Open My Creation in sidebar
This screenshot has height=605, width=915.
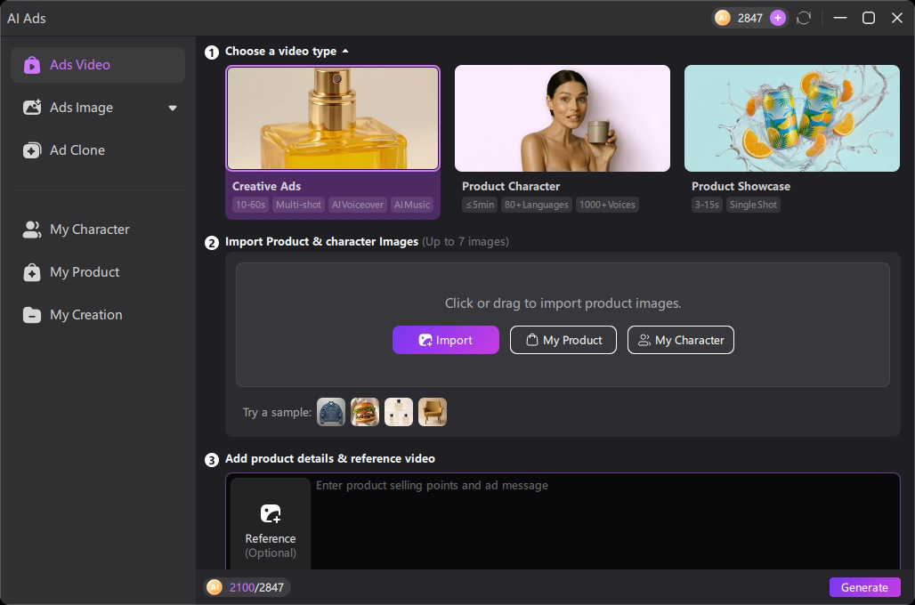[x=98, y=314]
